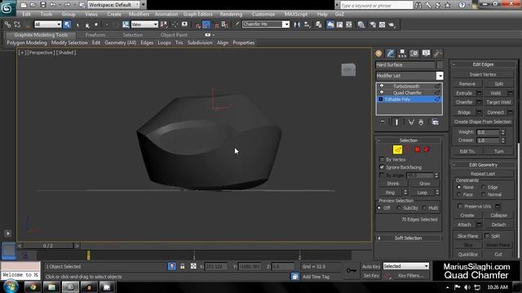Click the Set Keys large key icon
522x293 pixels.
(x=351, y=270)
